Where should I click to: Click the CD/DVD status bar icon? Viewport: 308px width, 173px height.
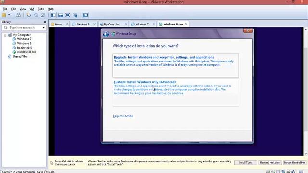click(273, 172)
